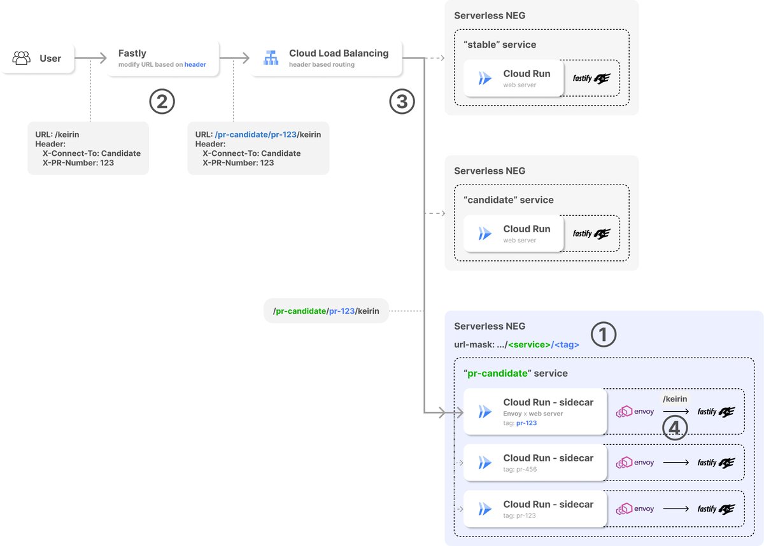This screenshot has width=764, height=546.
Task: Click the '/keirin' label above envoy arrow
Action: click(675, 399)
